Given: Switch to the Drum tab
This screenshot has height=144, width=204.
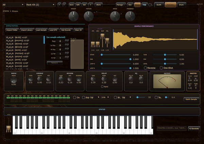Looking at the screenshot, I should click(x=181, y=5).
